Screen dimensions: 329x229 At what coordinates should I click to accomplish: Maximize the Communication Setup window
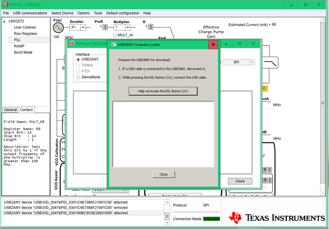click(240, 43)
